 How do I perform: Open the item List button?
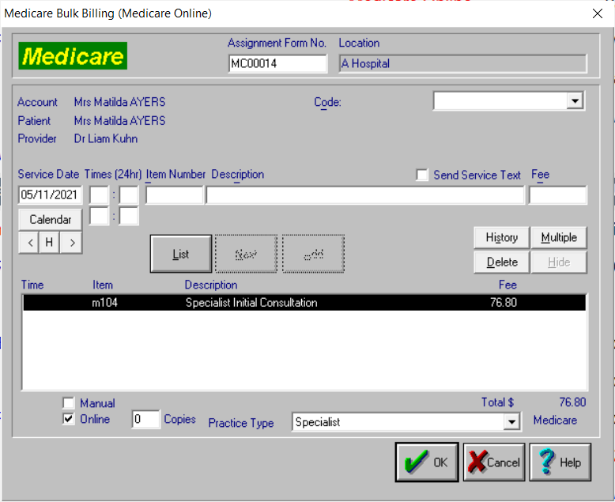pos(181,254)
